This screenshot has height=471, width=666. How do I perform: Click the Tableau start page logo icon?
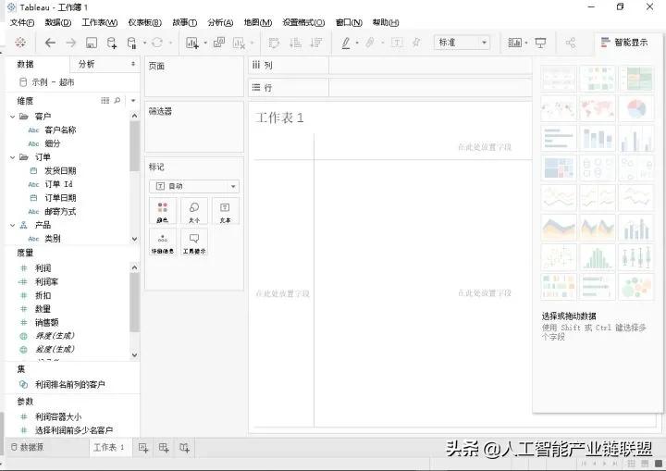click(x=20, y=42)
